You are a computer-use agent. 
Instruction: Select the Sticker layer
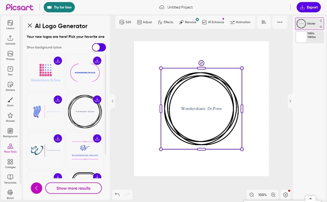[x=309, y=24]
